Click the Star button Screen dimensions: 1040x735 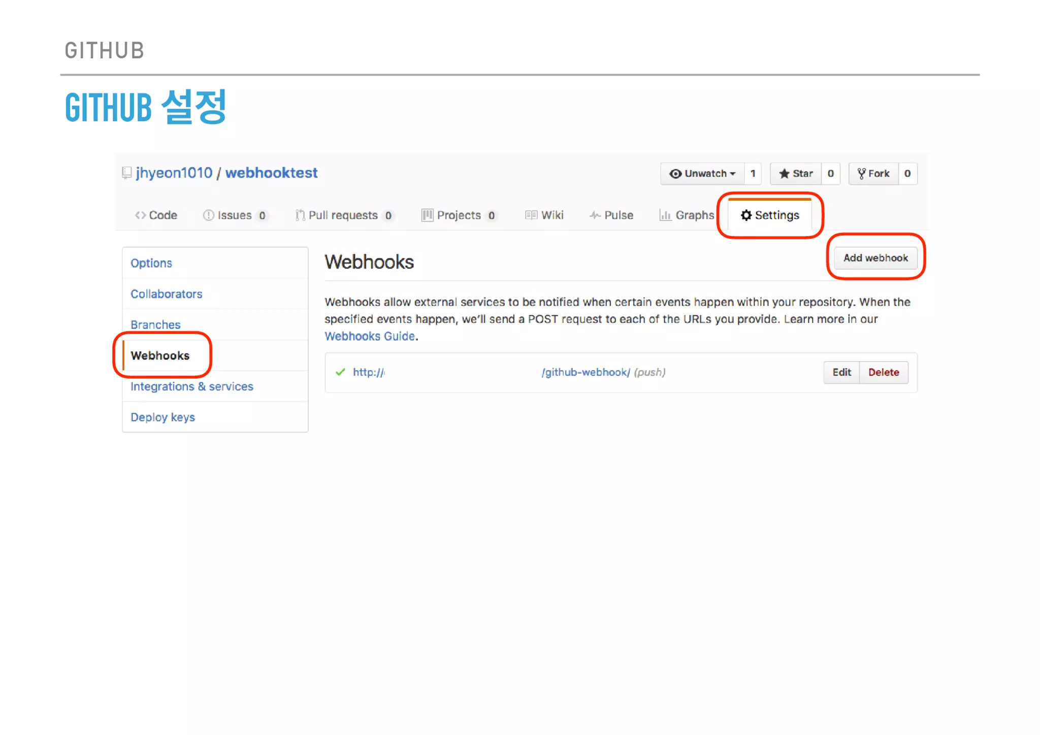(x=796, y=174)
